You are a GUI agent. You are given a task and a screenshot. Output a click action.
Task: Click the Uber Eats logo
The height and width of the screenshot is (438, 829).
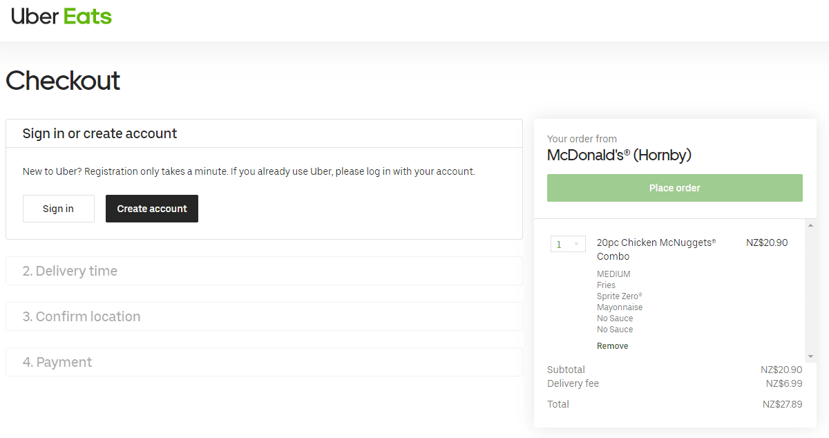61,17
